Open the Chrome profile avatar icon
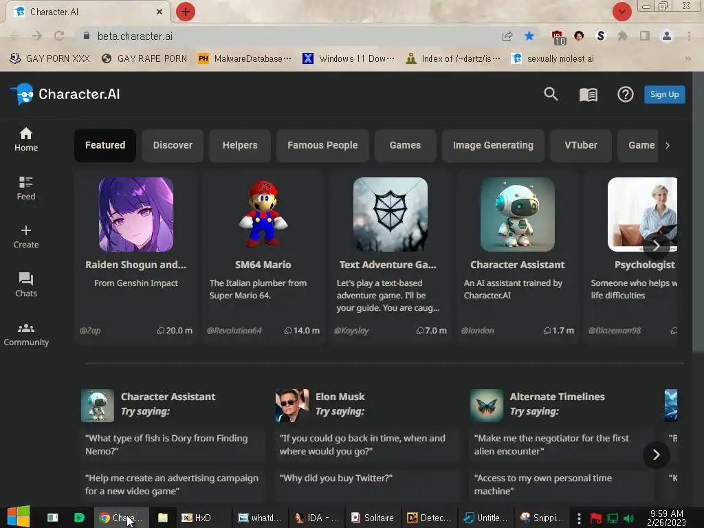 click(667, 36)
